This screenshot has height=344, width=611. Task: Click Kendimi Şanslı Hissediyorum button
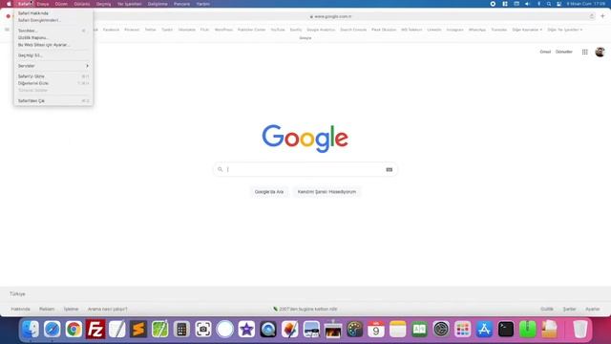[327, 192]
